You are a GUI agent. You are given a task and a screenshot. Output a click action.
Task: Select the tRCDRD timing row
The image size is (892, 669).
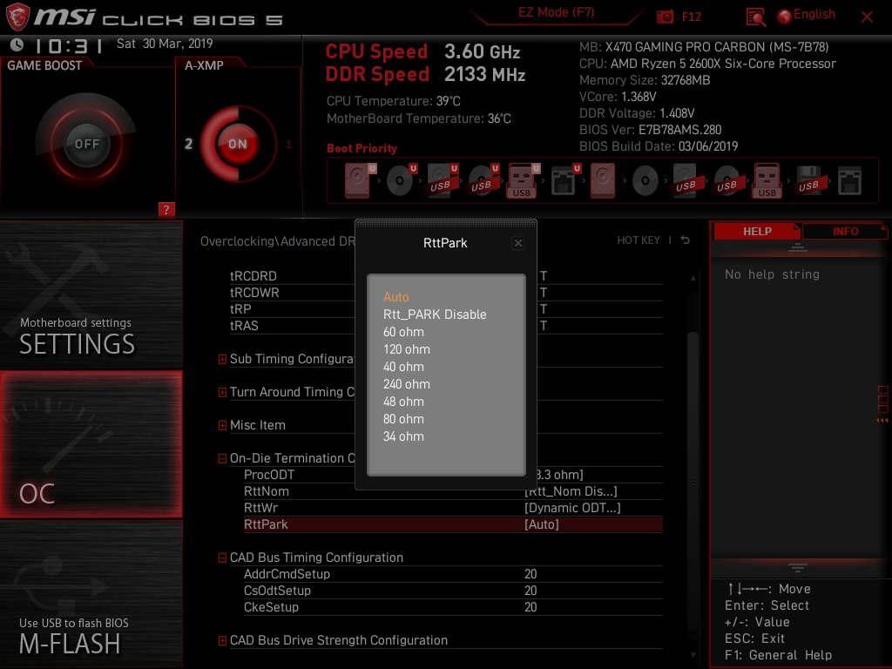click(x=446, y=276)
